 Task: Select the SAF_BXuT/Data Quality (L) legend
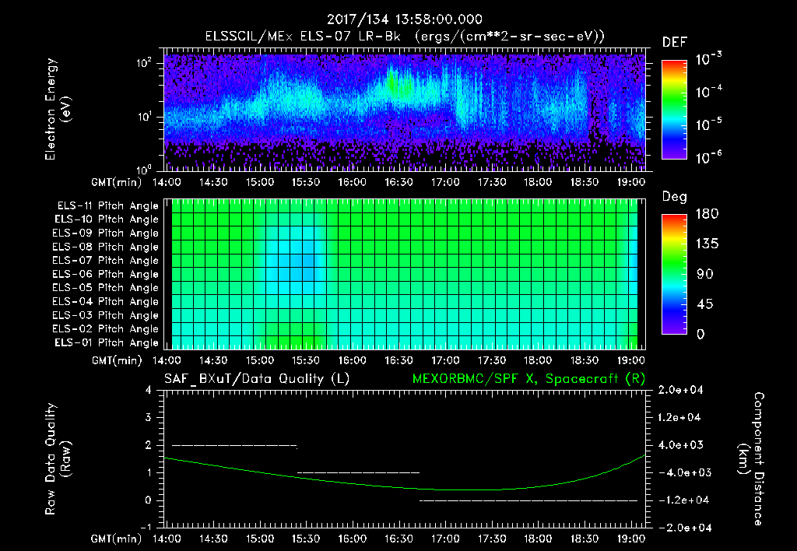(x=257, y=379)
